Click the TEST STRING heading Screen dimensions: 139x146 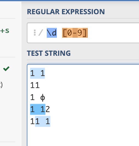coord(49,53)
